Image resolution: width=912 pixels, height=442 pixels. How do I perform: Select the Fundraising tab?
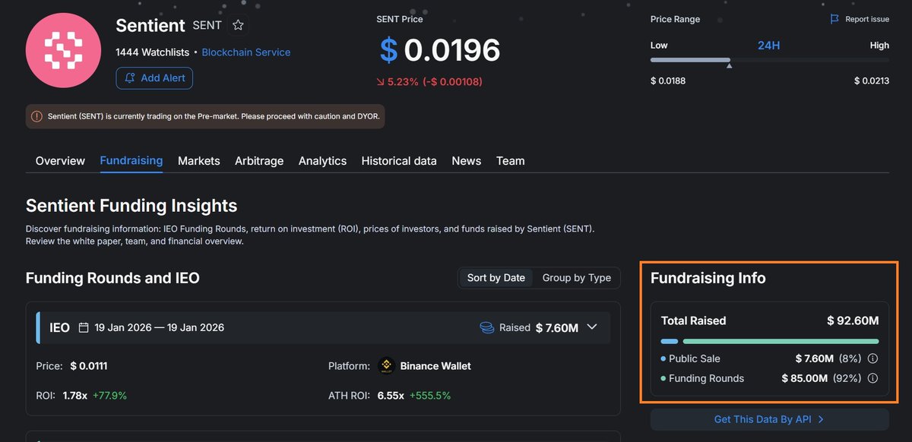point(131,161)
